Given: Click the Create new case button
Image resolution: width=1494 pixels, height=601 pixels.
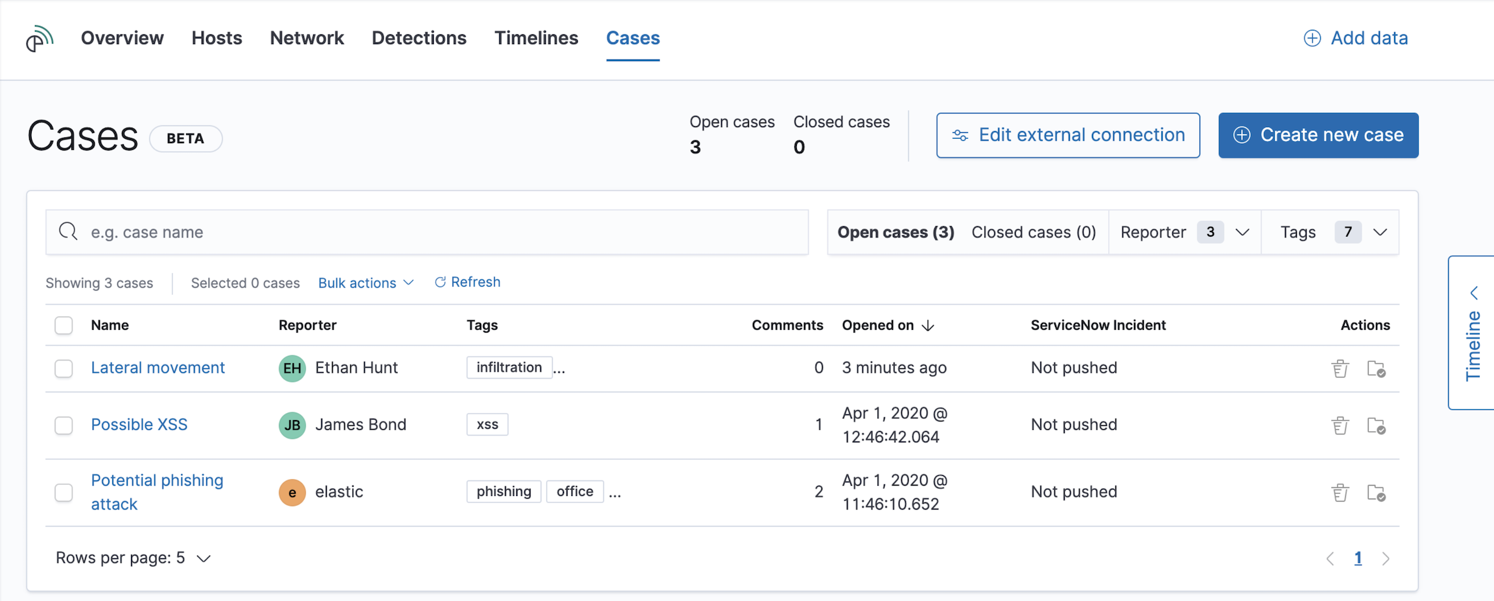Looking at the screenshot, I should pos(1318,135).
